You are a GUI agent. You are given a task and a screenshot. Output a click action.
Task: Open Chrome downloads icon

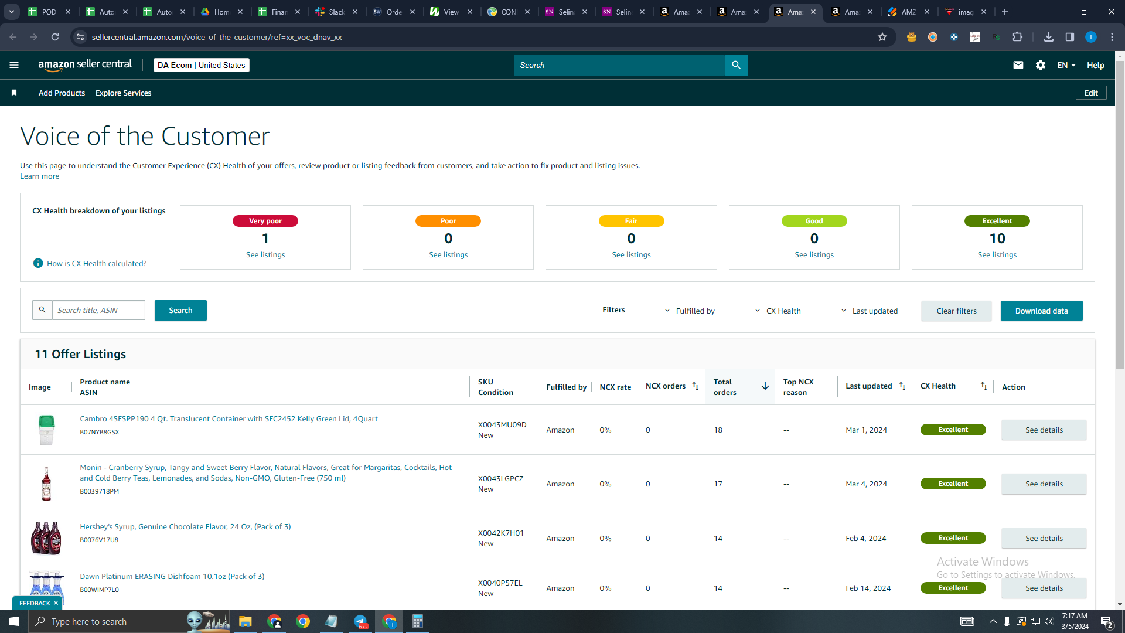coord(1049,37)
